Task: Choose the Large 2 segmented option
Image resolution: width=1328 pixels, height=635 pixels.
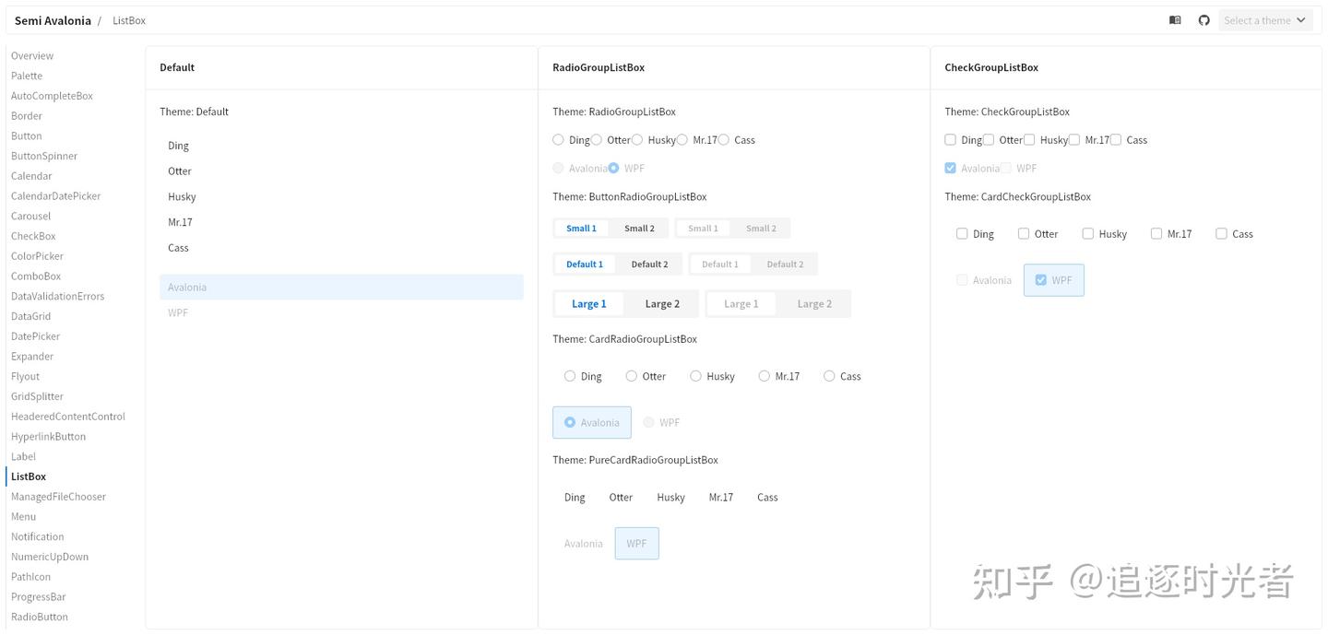Action: (x=662, y=304)
